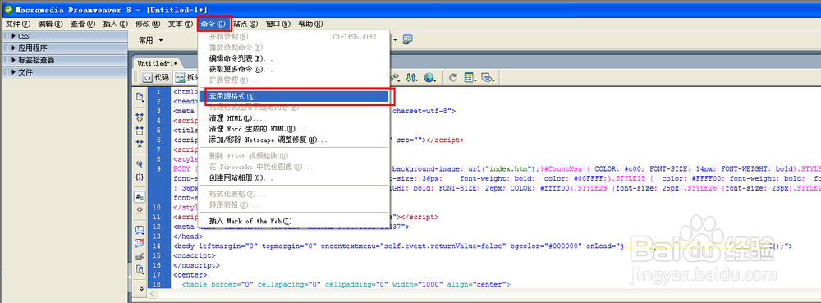Open the 站点(S) menu

tap(246, 24)
